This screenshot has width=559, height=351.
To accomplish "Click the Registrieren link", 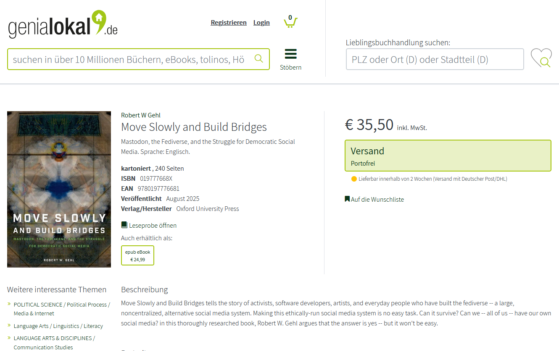I will coord(229,23).
